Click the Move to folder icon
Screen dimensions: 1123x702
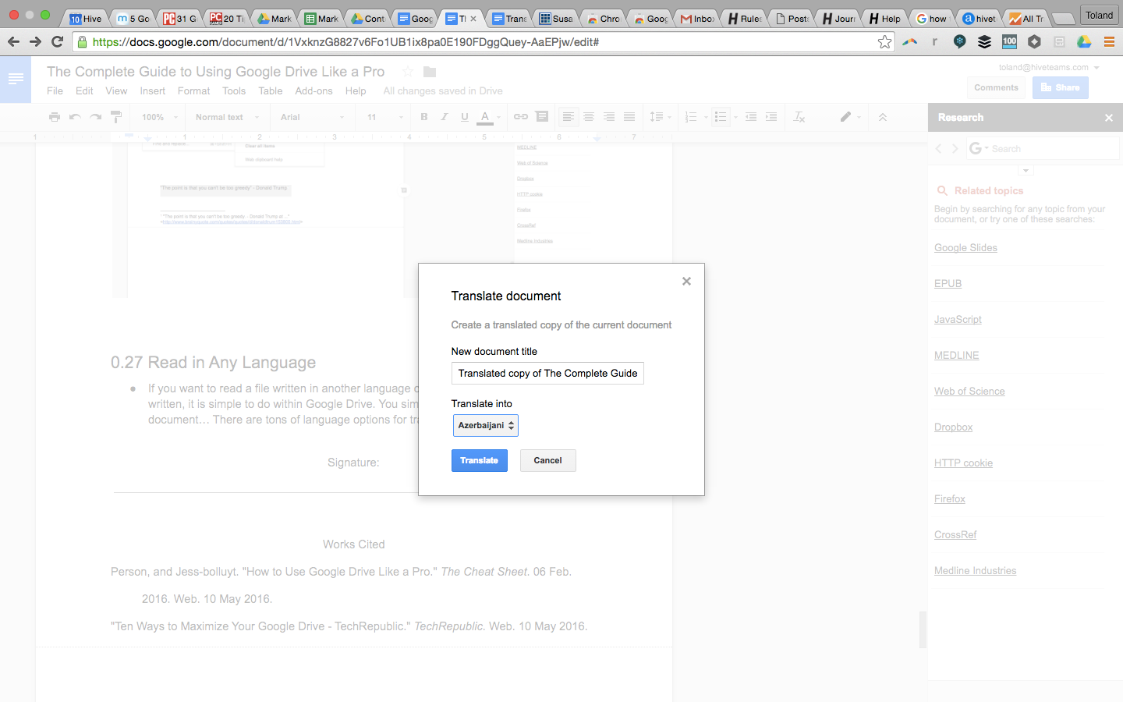[x=430, y=72]
